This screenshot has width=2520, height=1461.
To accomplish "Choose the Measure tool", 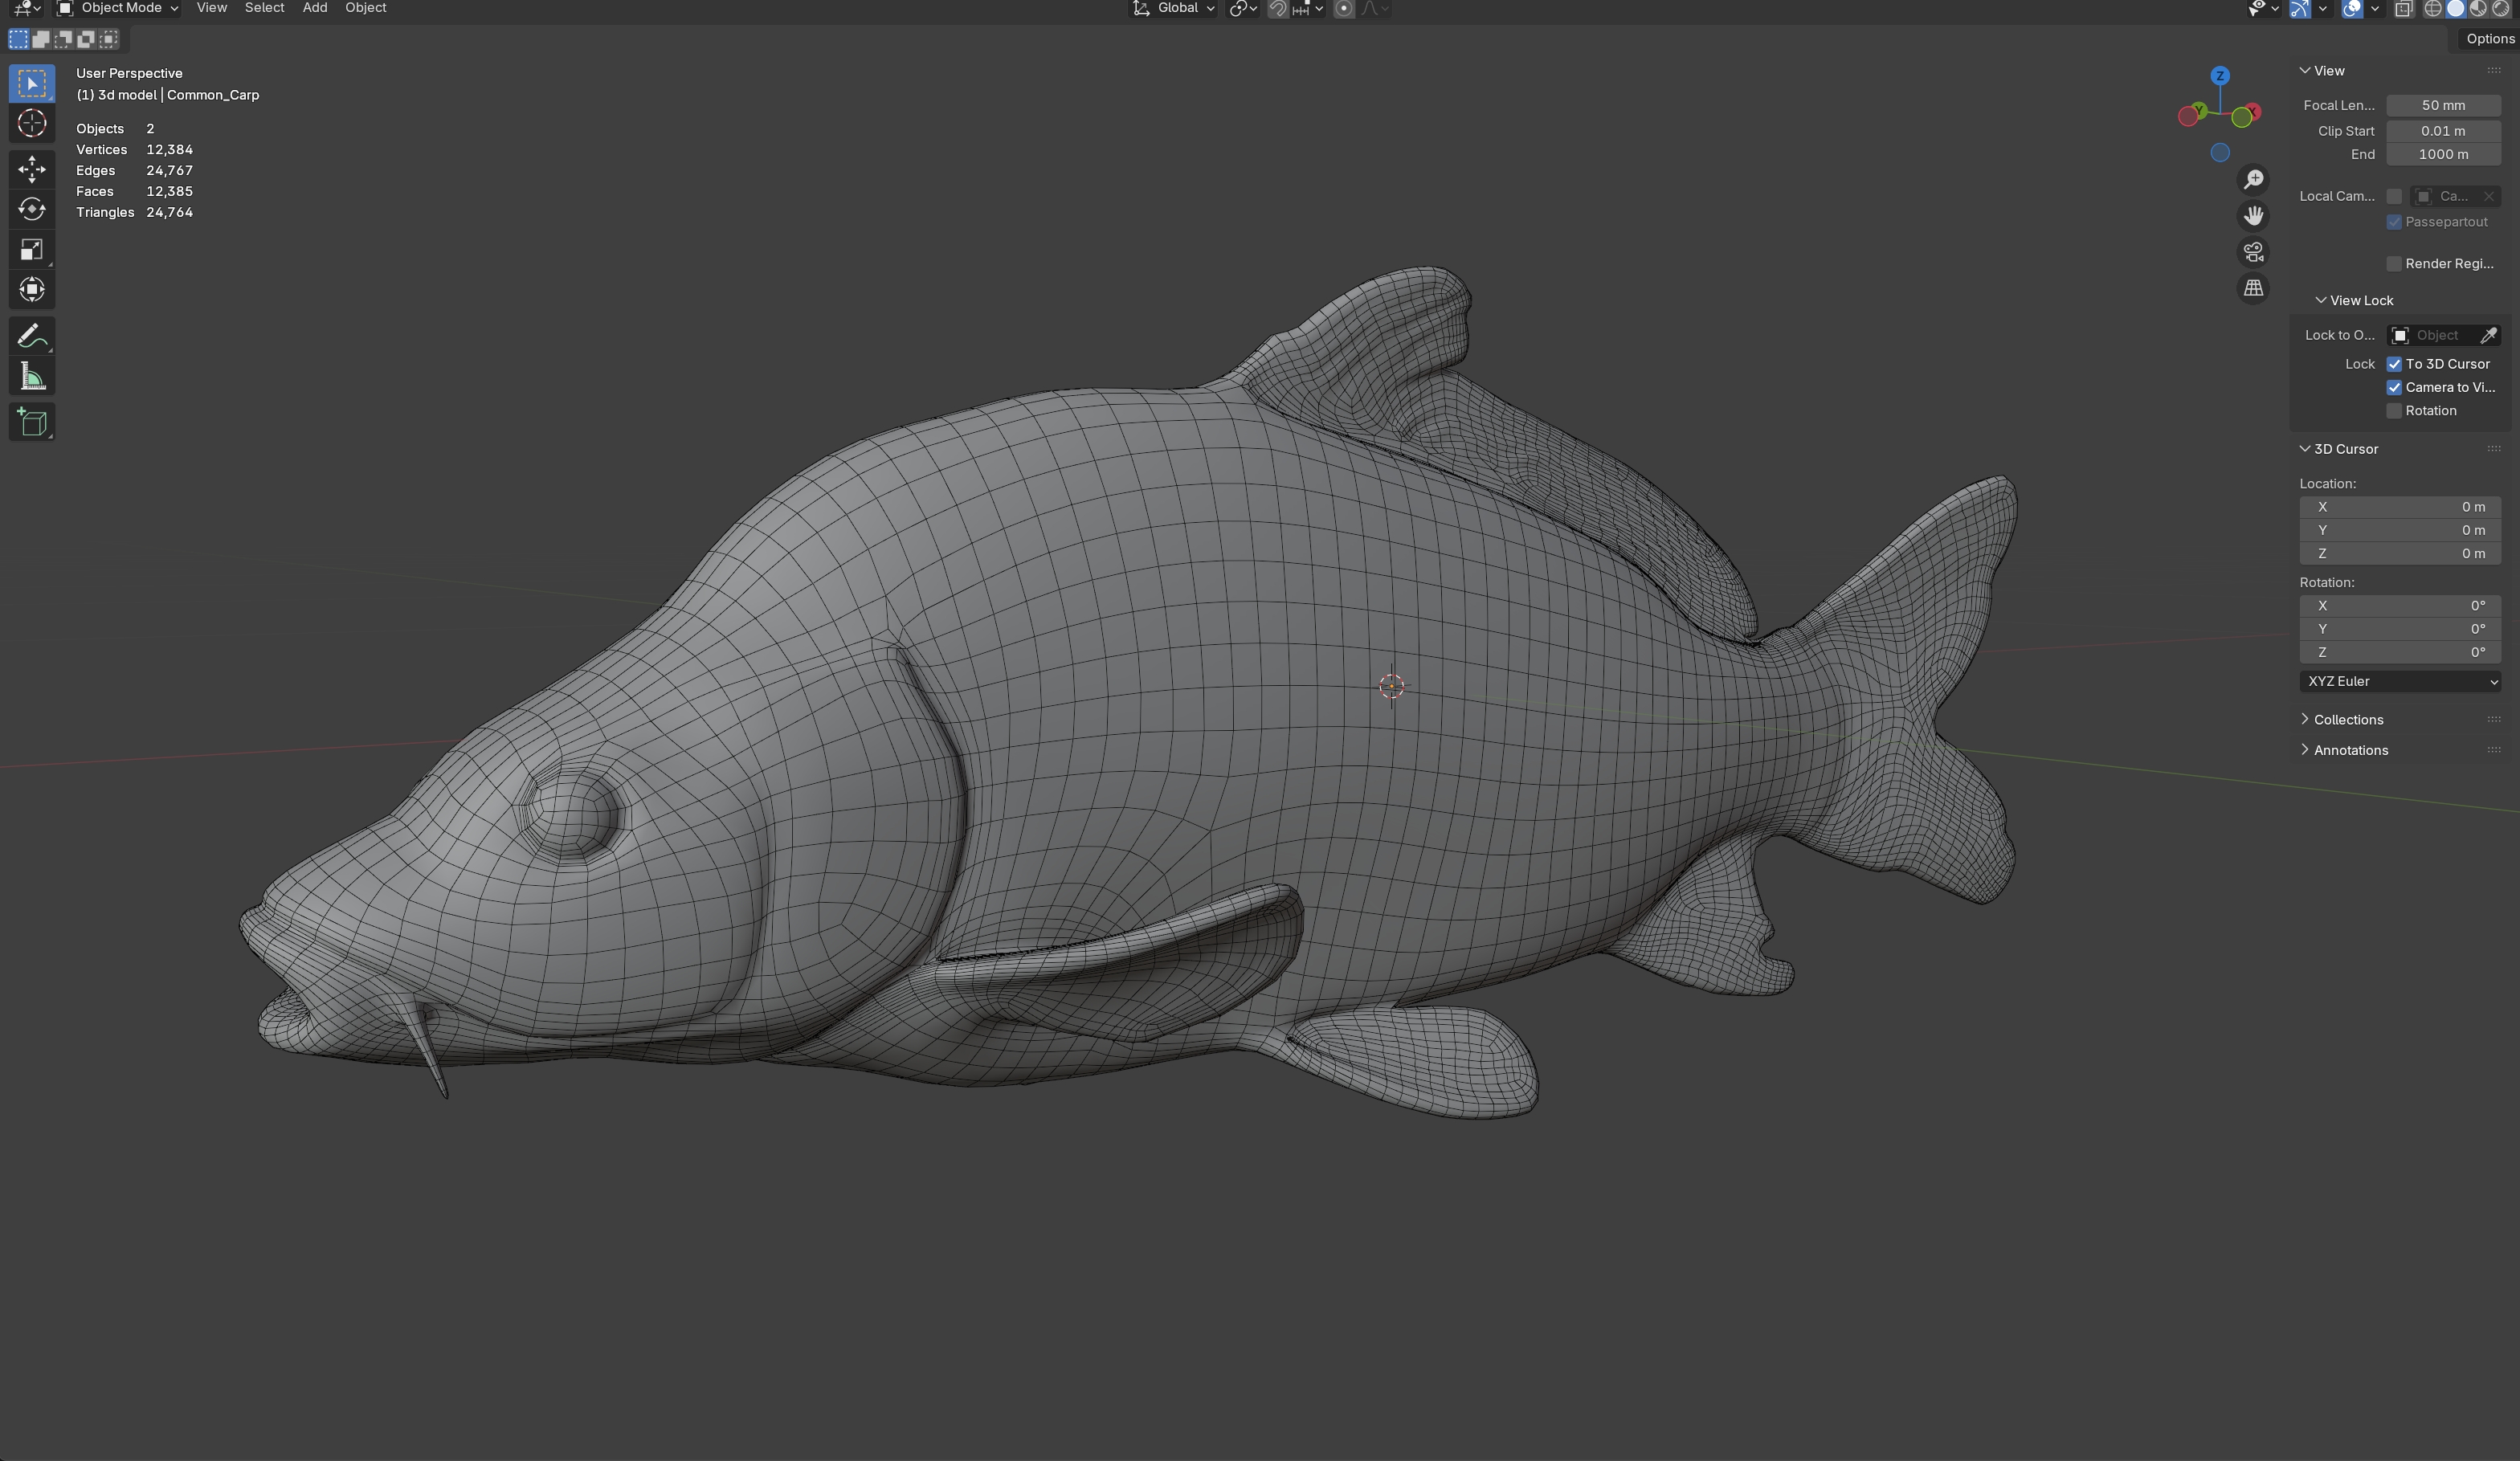I will 32,377.
